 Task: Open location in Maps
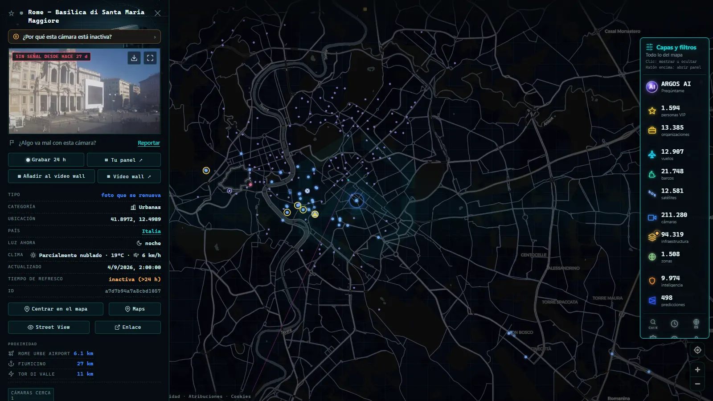(135, 309)
